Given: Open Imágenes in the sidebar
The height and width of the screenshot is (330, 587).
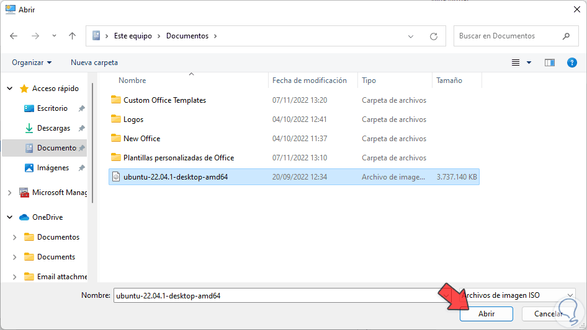Looking at the screenshot, I should pos(53,168).
